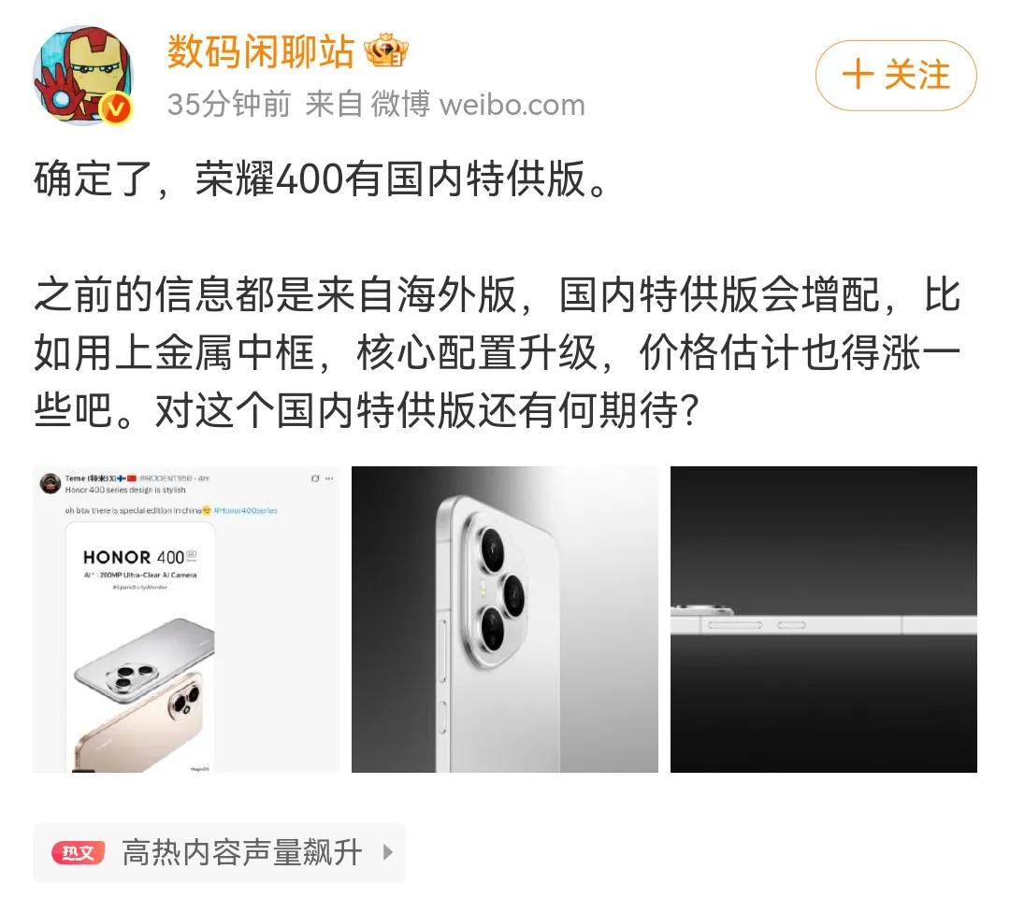This screenshot has width=1010, height=898.
Task: Open the HONOR 400 poster inside first image
Action: 139,647
